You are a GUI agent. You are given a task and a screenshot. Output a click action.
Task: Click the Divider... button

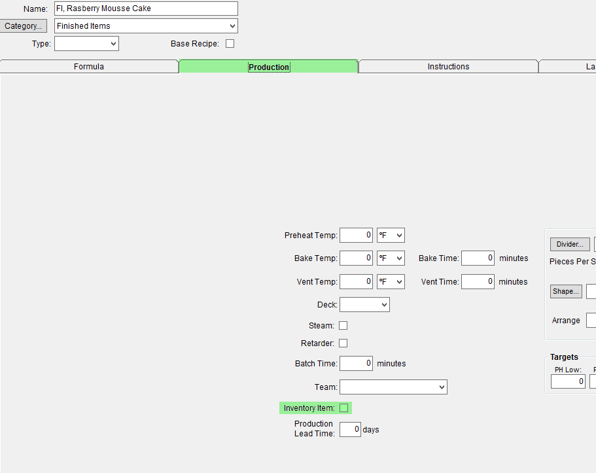(570, 245)
